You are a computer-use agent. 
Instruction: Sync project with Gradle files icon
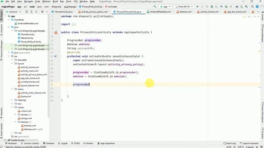coord(237,7)
